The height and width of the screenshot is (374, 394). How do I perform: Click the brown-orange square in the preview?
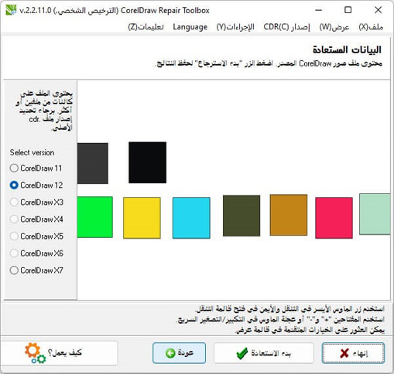[289, 215]
